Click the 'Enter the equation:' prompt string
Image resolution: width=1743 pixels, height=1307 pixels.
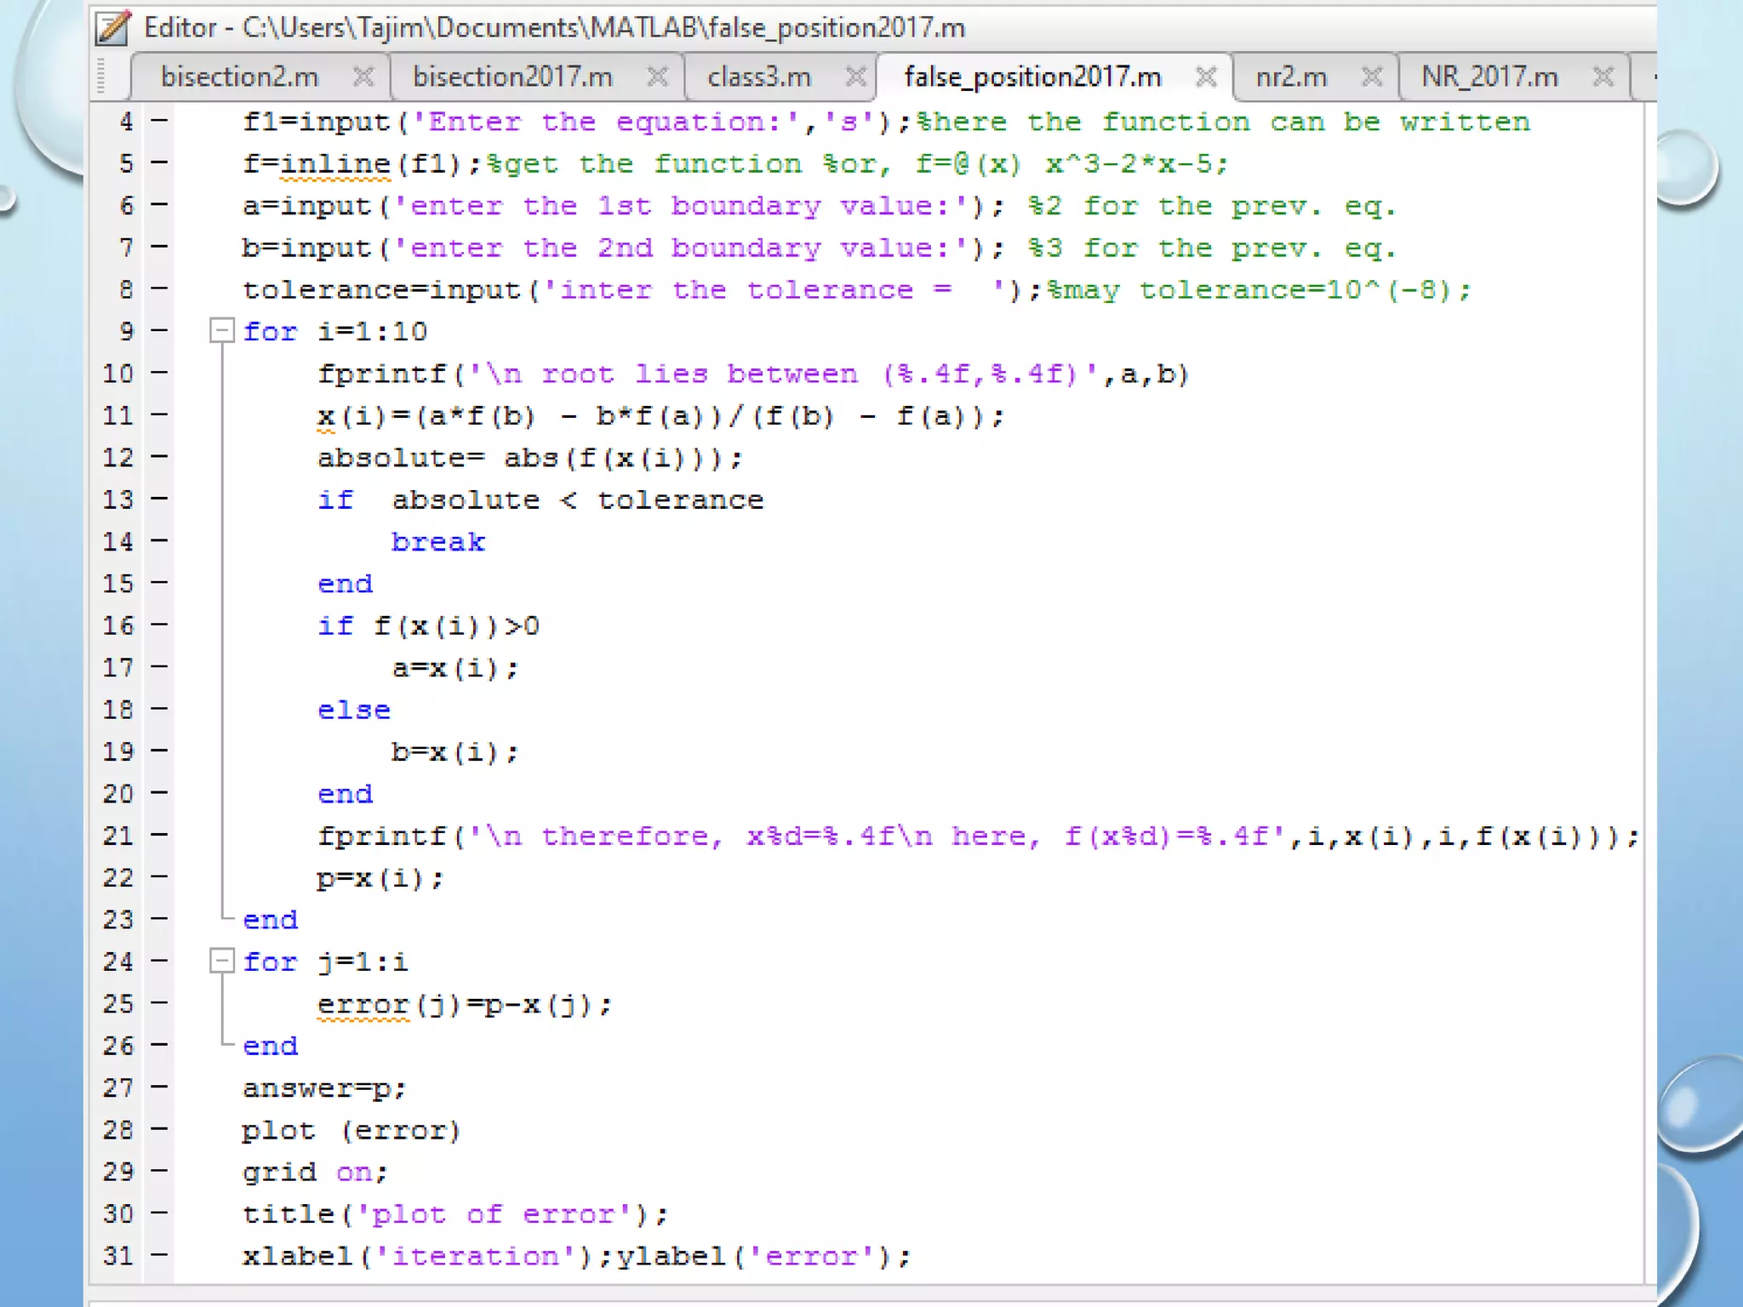coord(605,122)
